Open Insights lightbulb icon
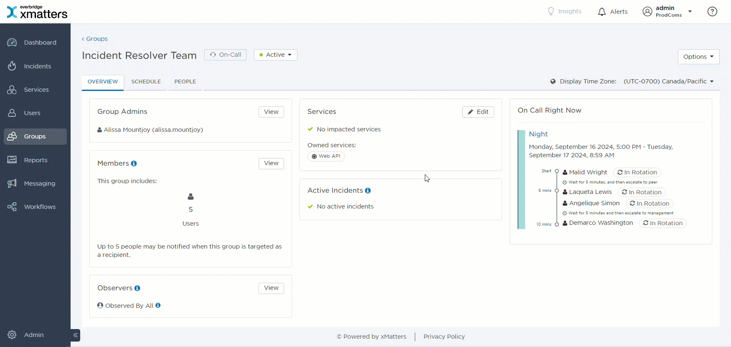 (x=551, y=11)
